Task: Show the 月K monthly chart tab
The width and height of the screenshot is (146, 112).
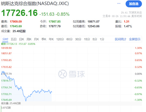Action: pyautogui.click(x=36, y=39)
